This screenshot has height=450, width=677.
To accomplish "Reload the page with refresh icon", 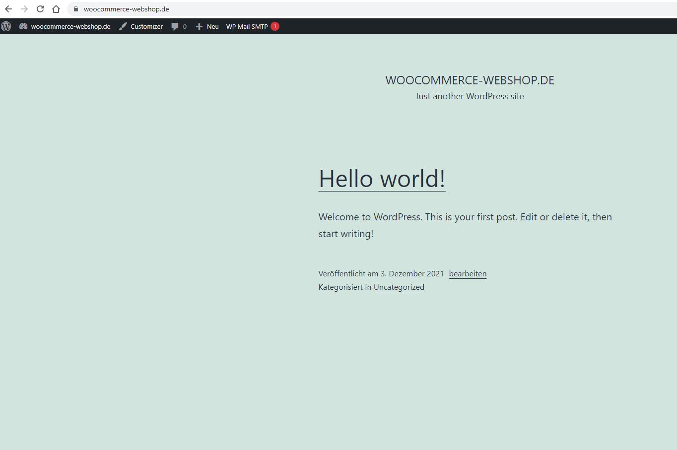I will (x=40, y=9).
